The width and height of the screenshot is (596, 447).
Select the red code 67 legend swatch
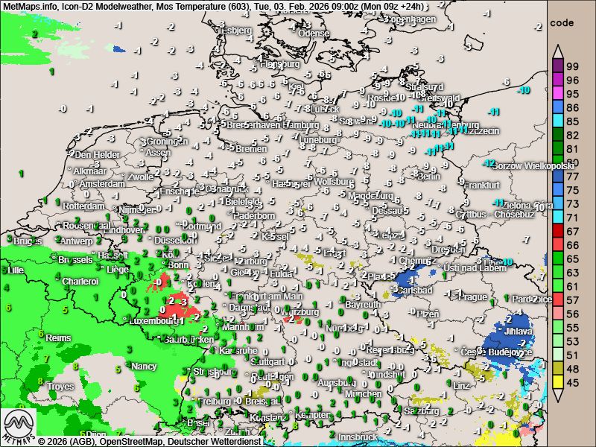click(559, 232)
